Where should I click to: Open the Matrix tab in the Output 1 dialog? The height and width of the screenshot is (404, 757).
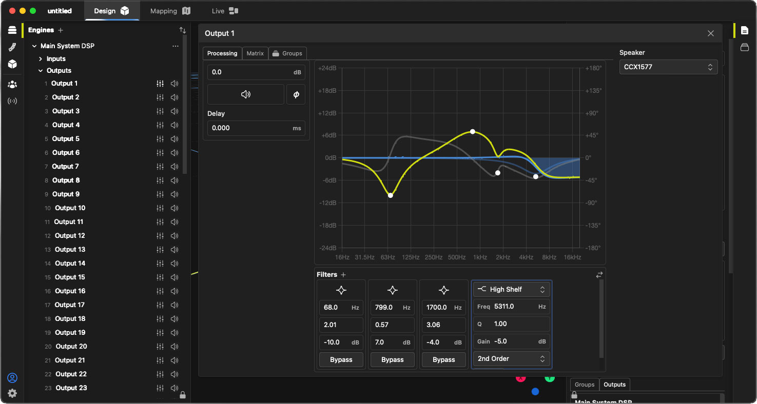click(255, 53)
